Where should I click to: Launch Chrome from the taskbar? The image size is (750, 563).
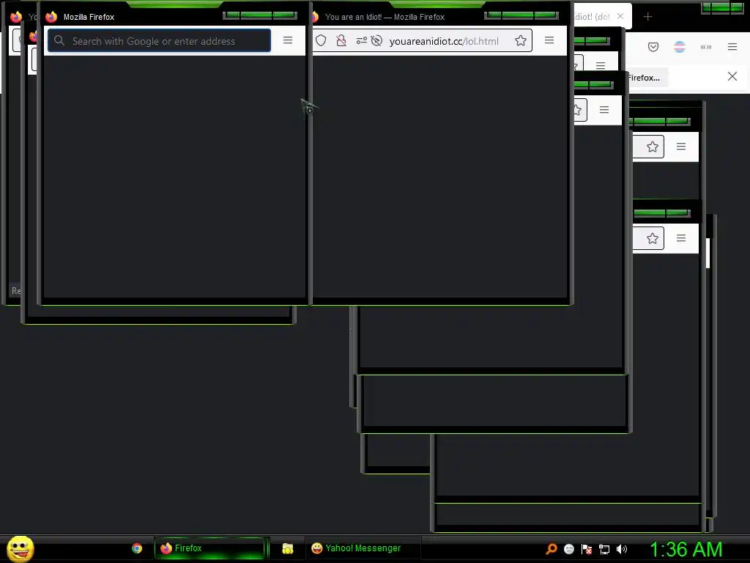point(137,548)
